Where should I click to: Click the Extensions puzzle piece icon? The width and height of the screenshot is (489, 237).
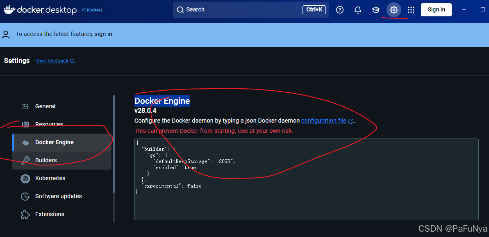click(25, 215)
